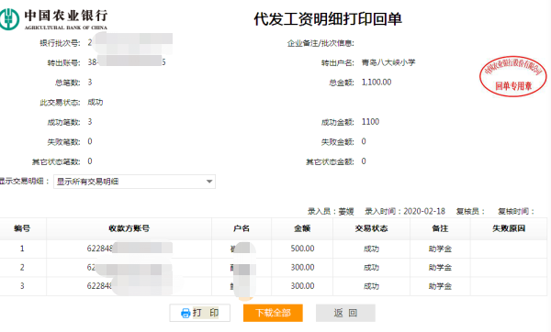
Task: Click the 此交易状态 value 成功
Action: click(95, 102)
